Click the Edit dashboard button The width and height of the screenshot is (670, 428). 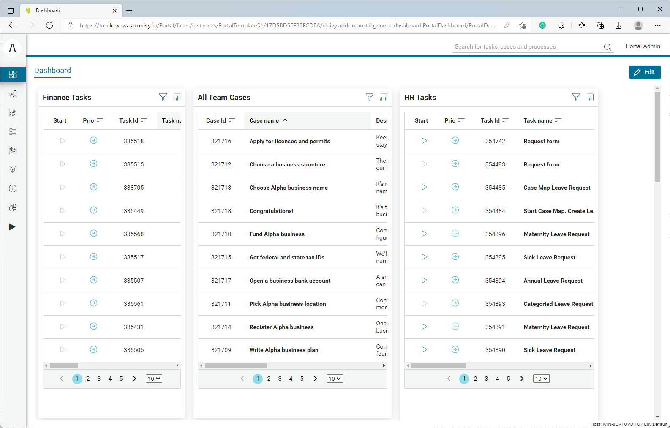(645, 72)
